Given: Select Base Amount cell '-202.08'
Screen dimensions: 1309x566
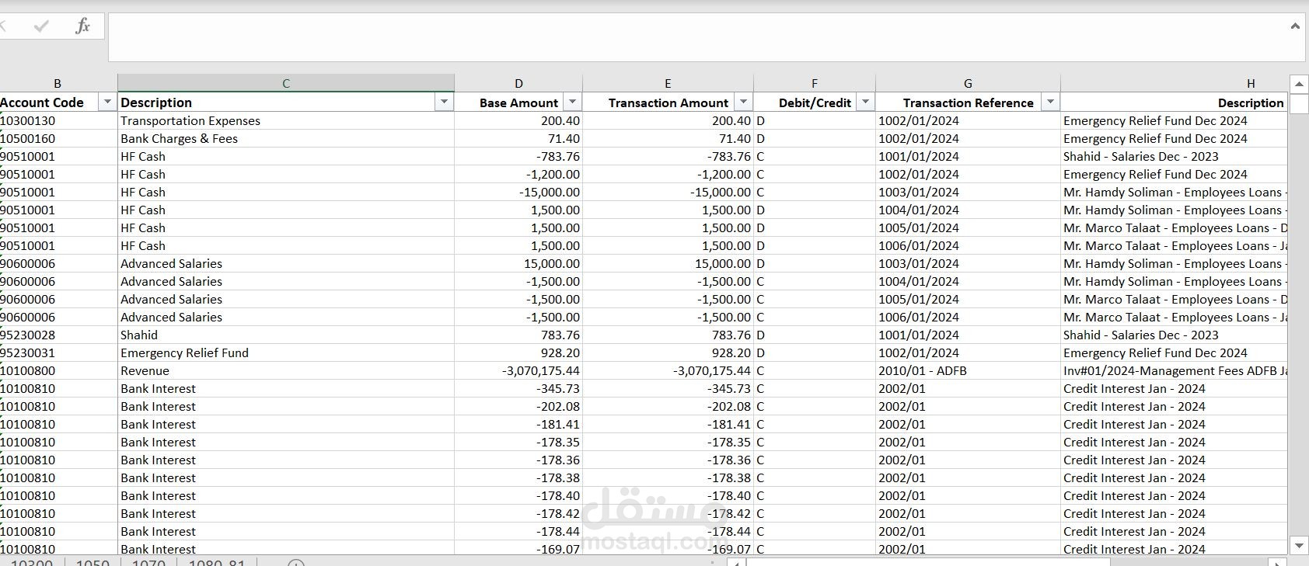Looking at the screenshot, I should pyautogui.click(x=518, y=406).
